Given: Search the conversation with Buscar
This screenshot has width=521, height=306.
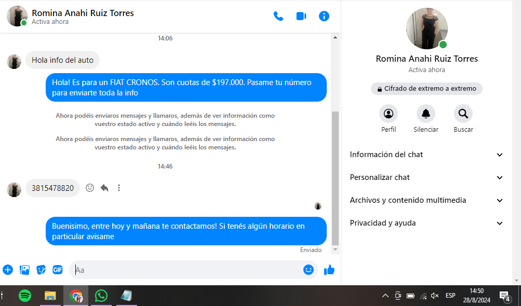Looking at the screenshot, I should (x=463, y=114).
